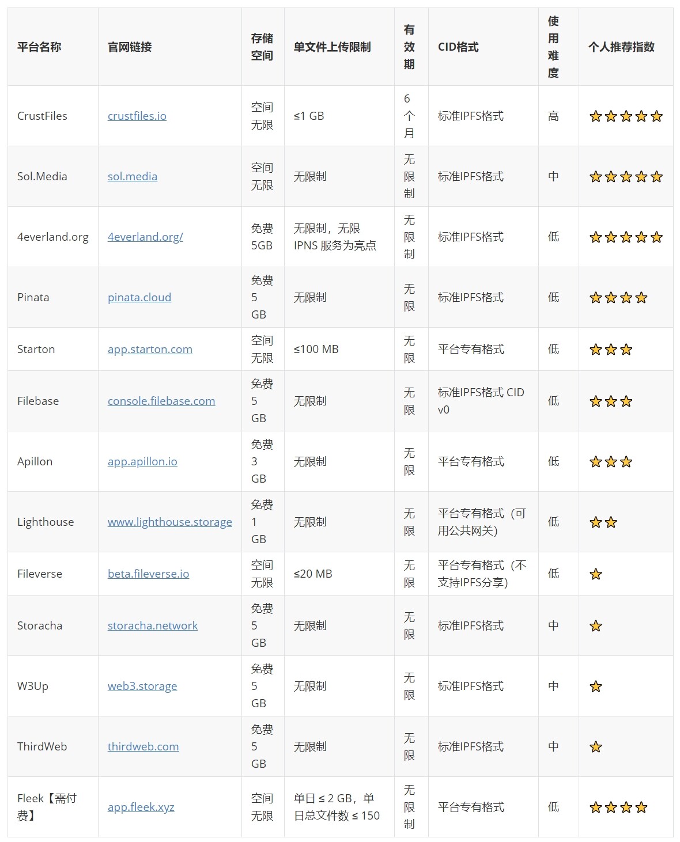Click the four-star rating in Pinata row
The image size is (680, 842).
(x=618, y=298)
